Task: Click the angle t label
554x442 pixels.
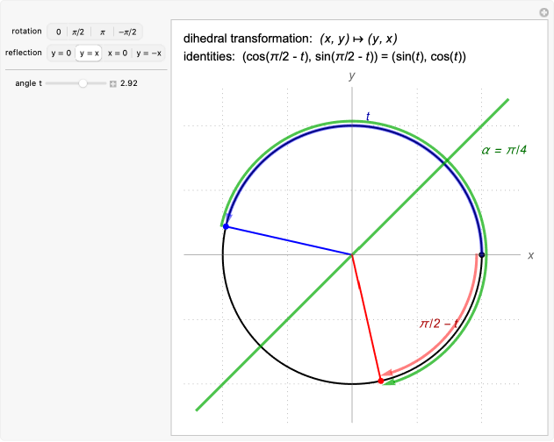Action: coord(28,83)
